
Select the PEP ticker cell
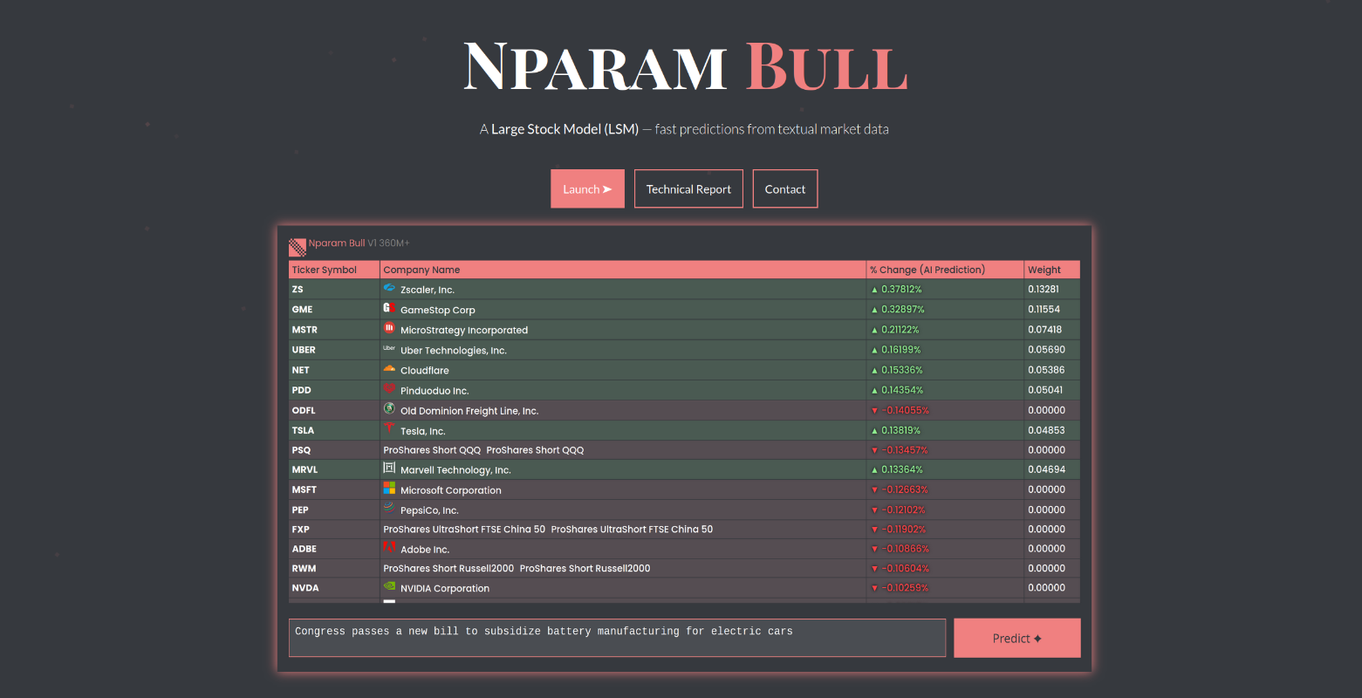(x=334, y=510)
